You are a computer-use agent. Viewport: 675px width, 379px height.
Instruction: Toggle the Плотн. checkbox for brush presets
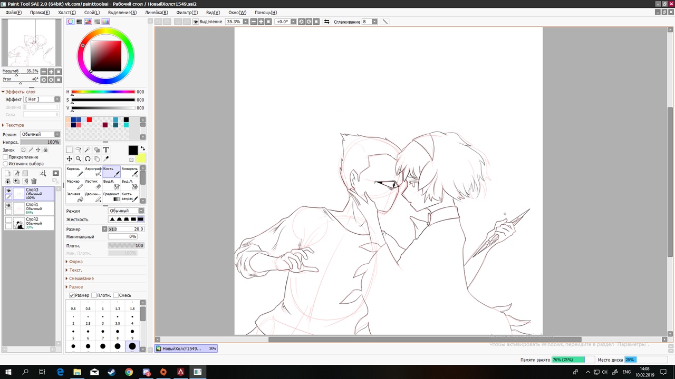pos(94,295)
